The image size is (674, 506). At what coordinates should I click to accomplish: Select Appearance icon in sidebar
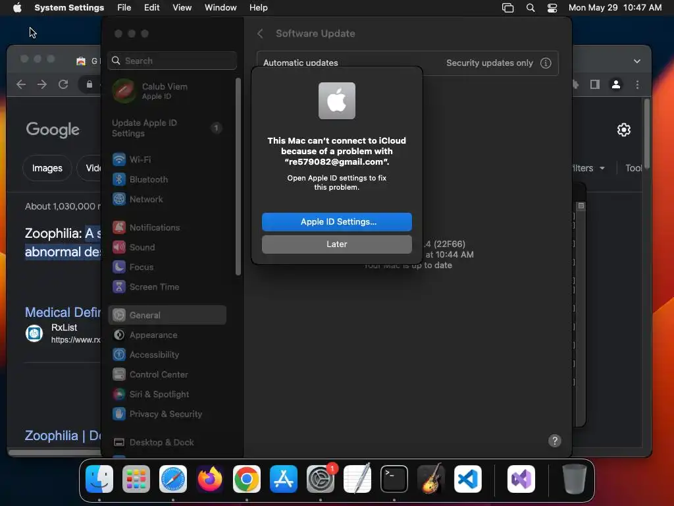(119, 335)
